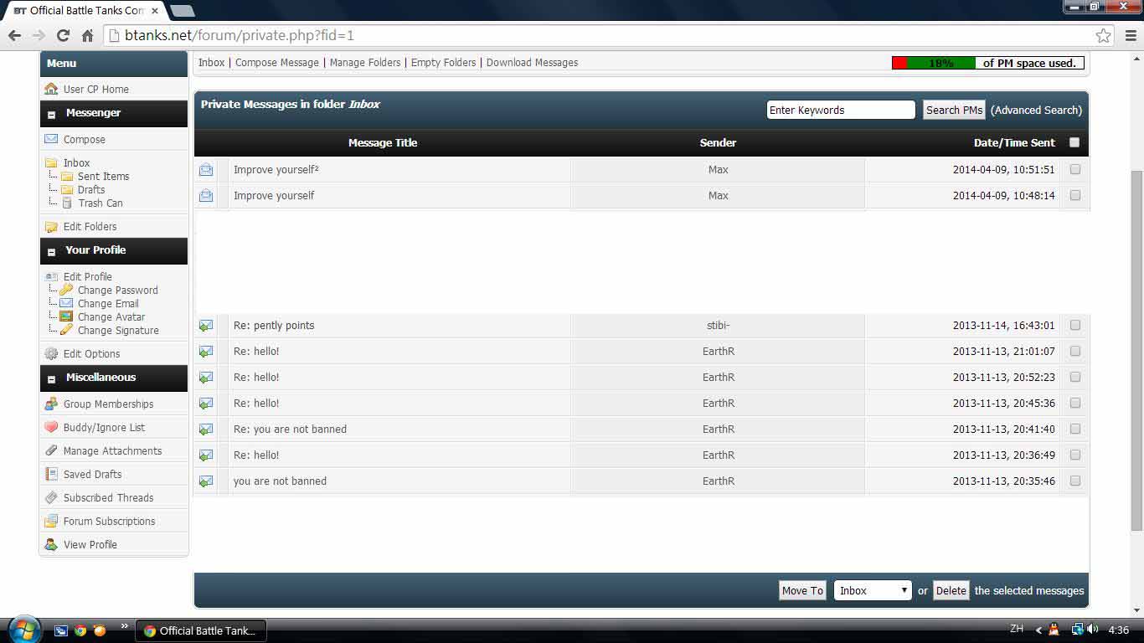Click the Compose envelope icon in sidebar
Viewport: 1144px width, 643px height.
[51, 139]
